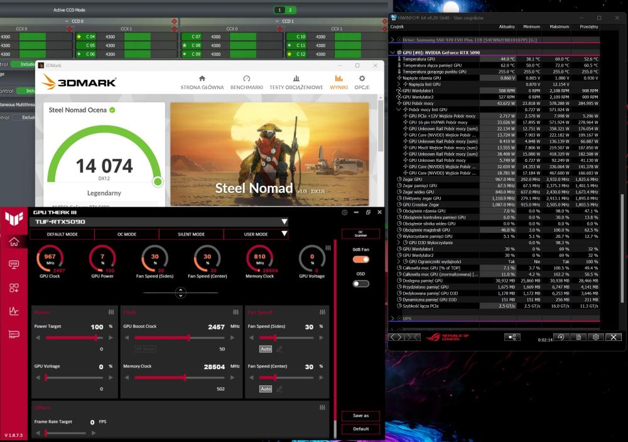Collapse the Pobór mocy linii GPU row
The image size is (628, 442).
(x=399, y=109)
